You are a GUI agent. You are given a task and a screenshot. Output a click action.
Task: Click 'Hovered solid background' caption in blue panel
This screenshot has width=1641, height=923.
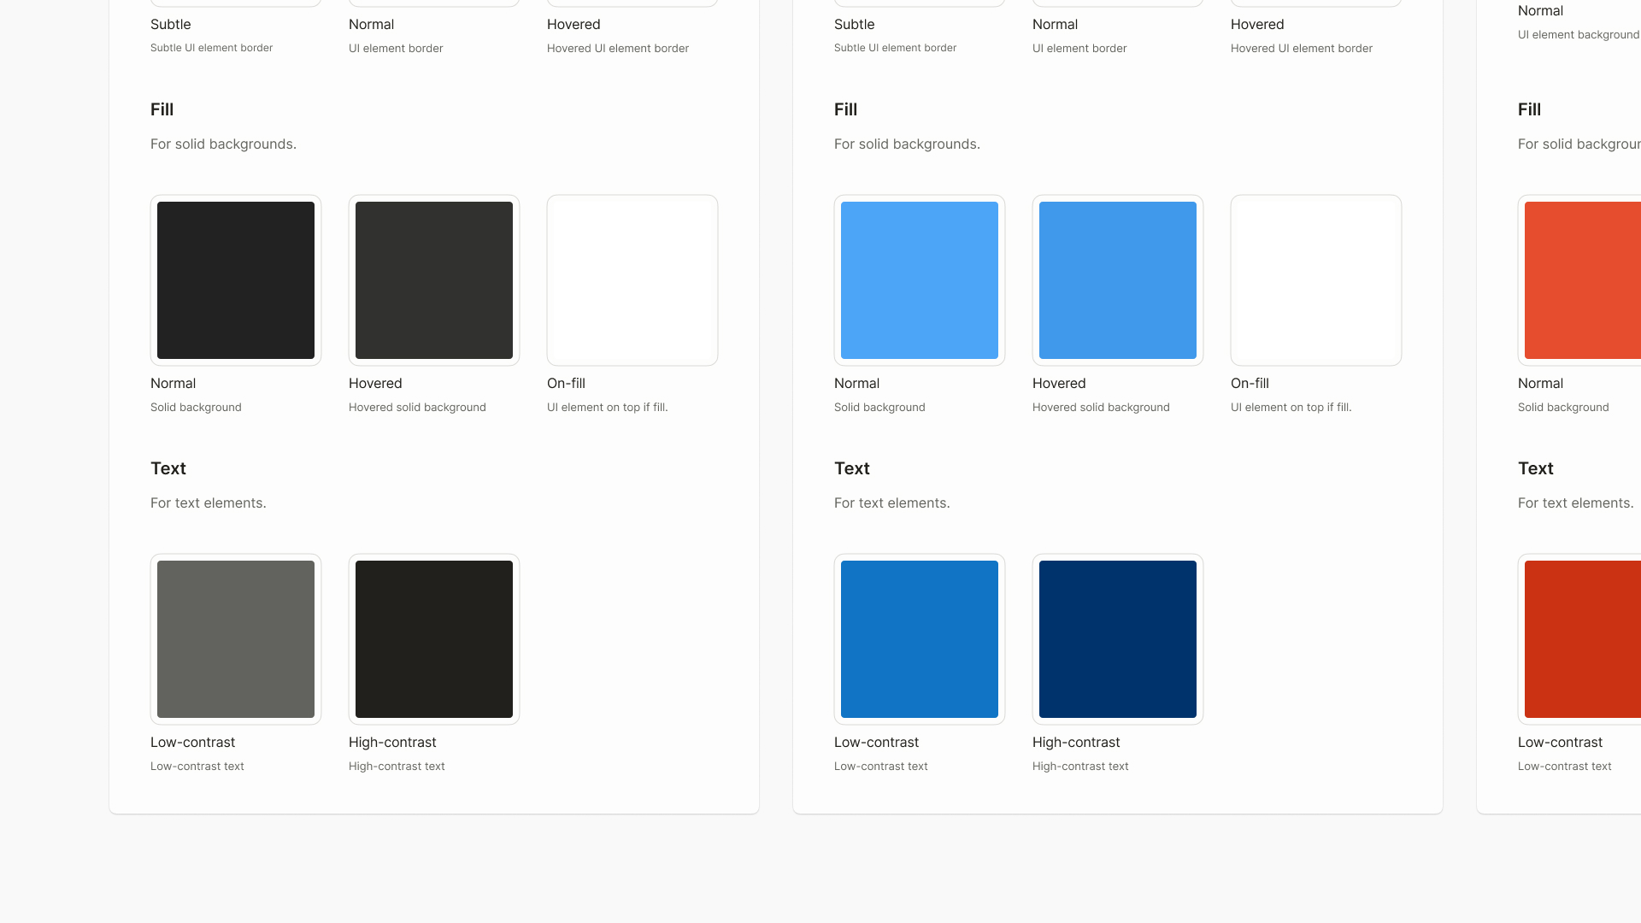pos(1101,408)
